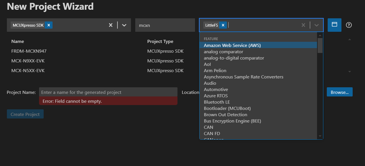Select the Amazon Web Service (AWS) feature

point(233,45)
